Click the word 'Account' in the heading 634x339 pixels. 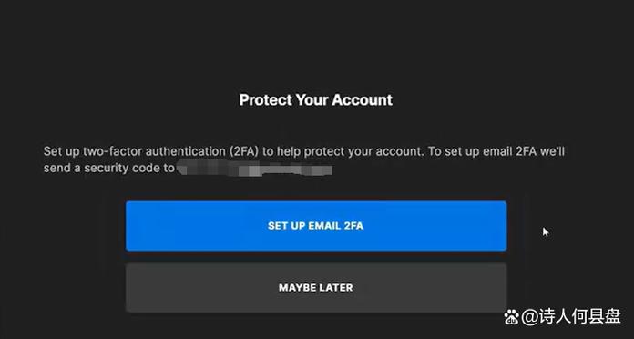click(x=363, y=100)
